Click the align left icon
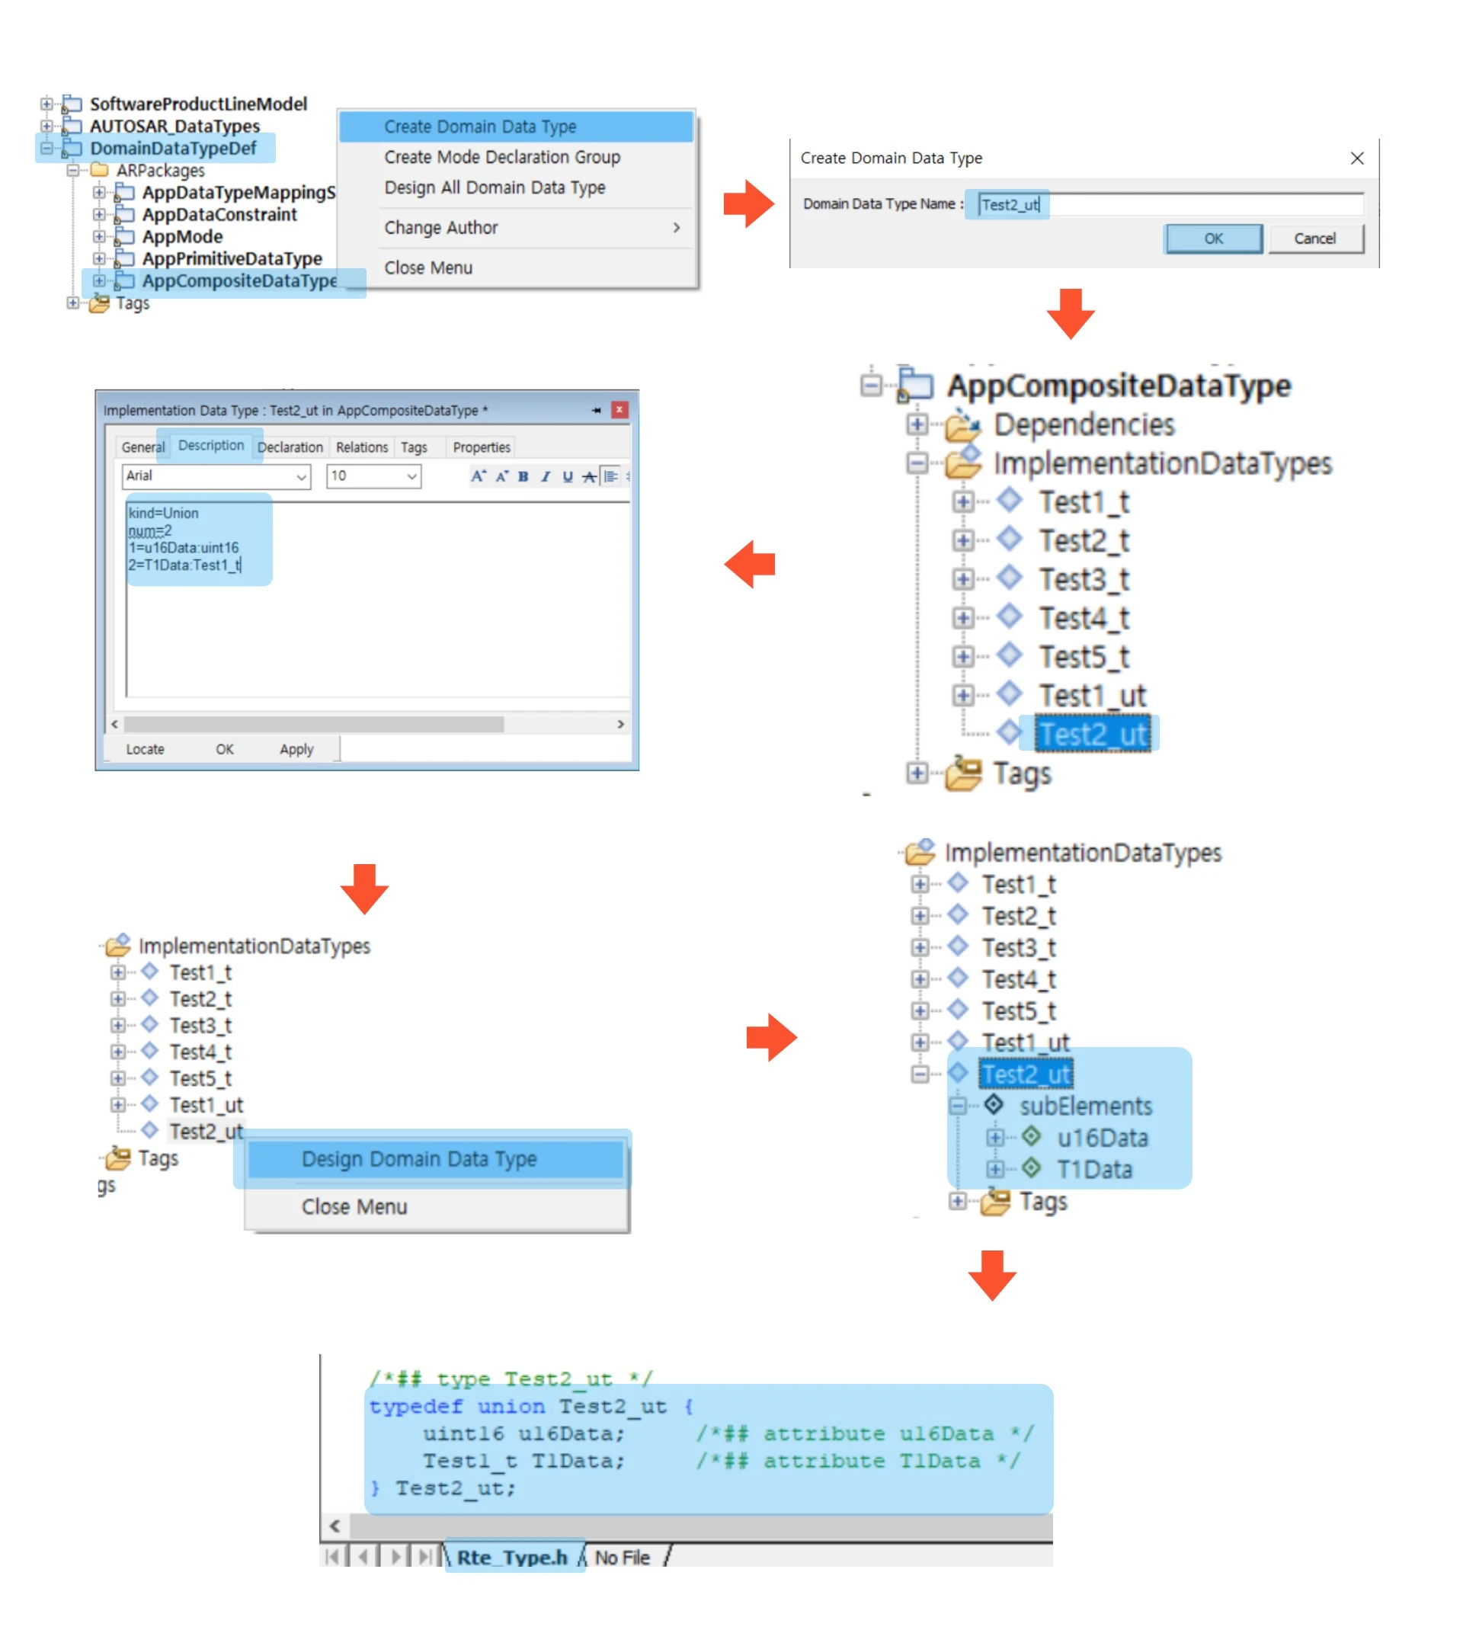 tap(611, 476)
